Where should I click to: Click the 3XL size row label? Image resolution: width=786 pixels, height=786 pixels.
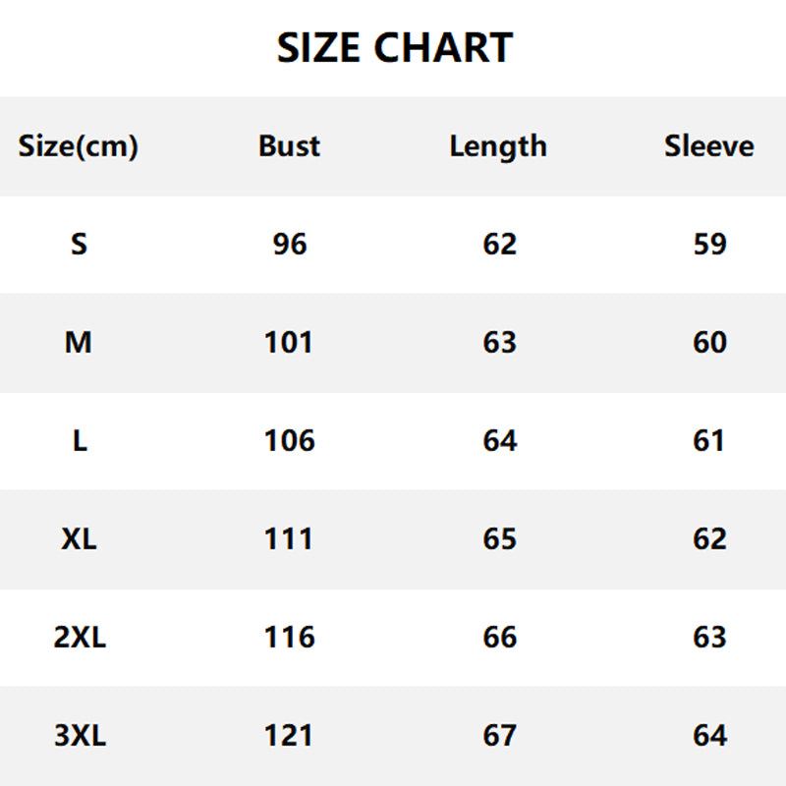[x=80, y=735]
